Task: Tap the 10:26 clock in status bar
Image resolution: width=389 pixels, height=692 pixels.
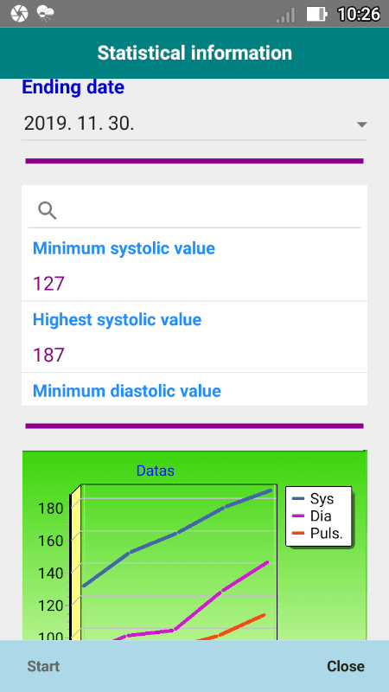Action: 358,14
